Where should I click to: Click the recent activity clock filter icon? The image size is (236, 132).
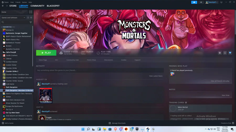tap(28, 17)
